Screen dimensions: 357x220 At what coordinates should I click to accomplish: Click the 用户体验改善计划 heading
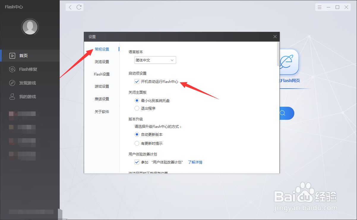point(143,154)
